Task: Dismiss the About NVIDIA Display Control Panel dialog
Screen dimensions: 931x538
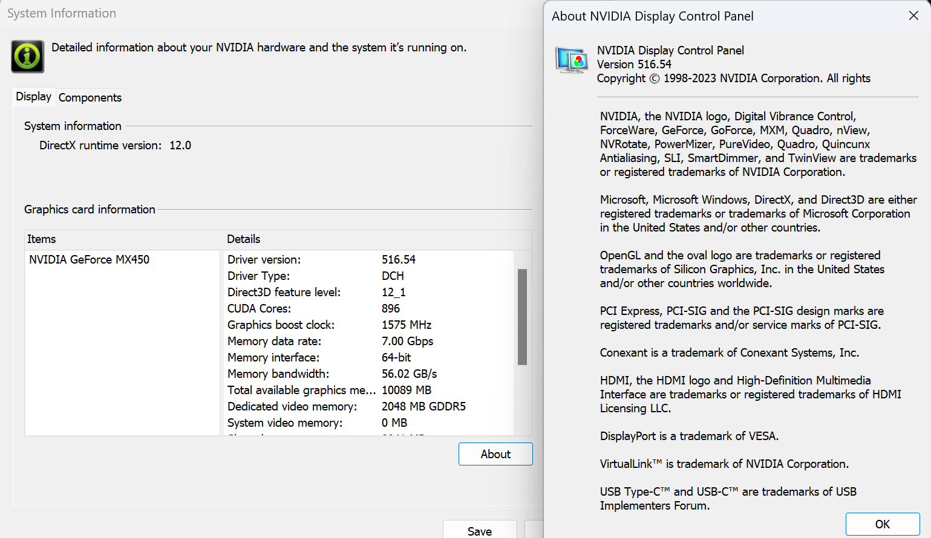Action: coord(913,16)
